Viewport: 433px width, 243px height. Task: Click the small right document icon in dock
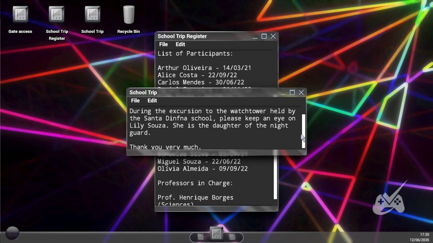(232, 237)
